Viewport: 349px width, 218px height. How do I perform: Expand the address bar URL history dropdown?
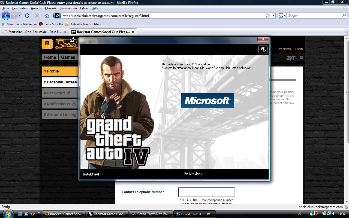point(273,16)
